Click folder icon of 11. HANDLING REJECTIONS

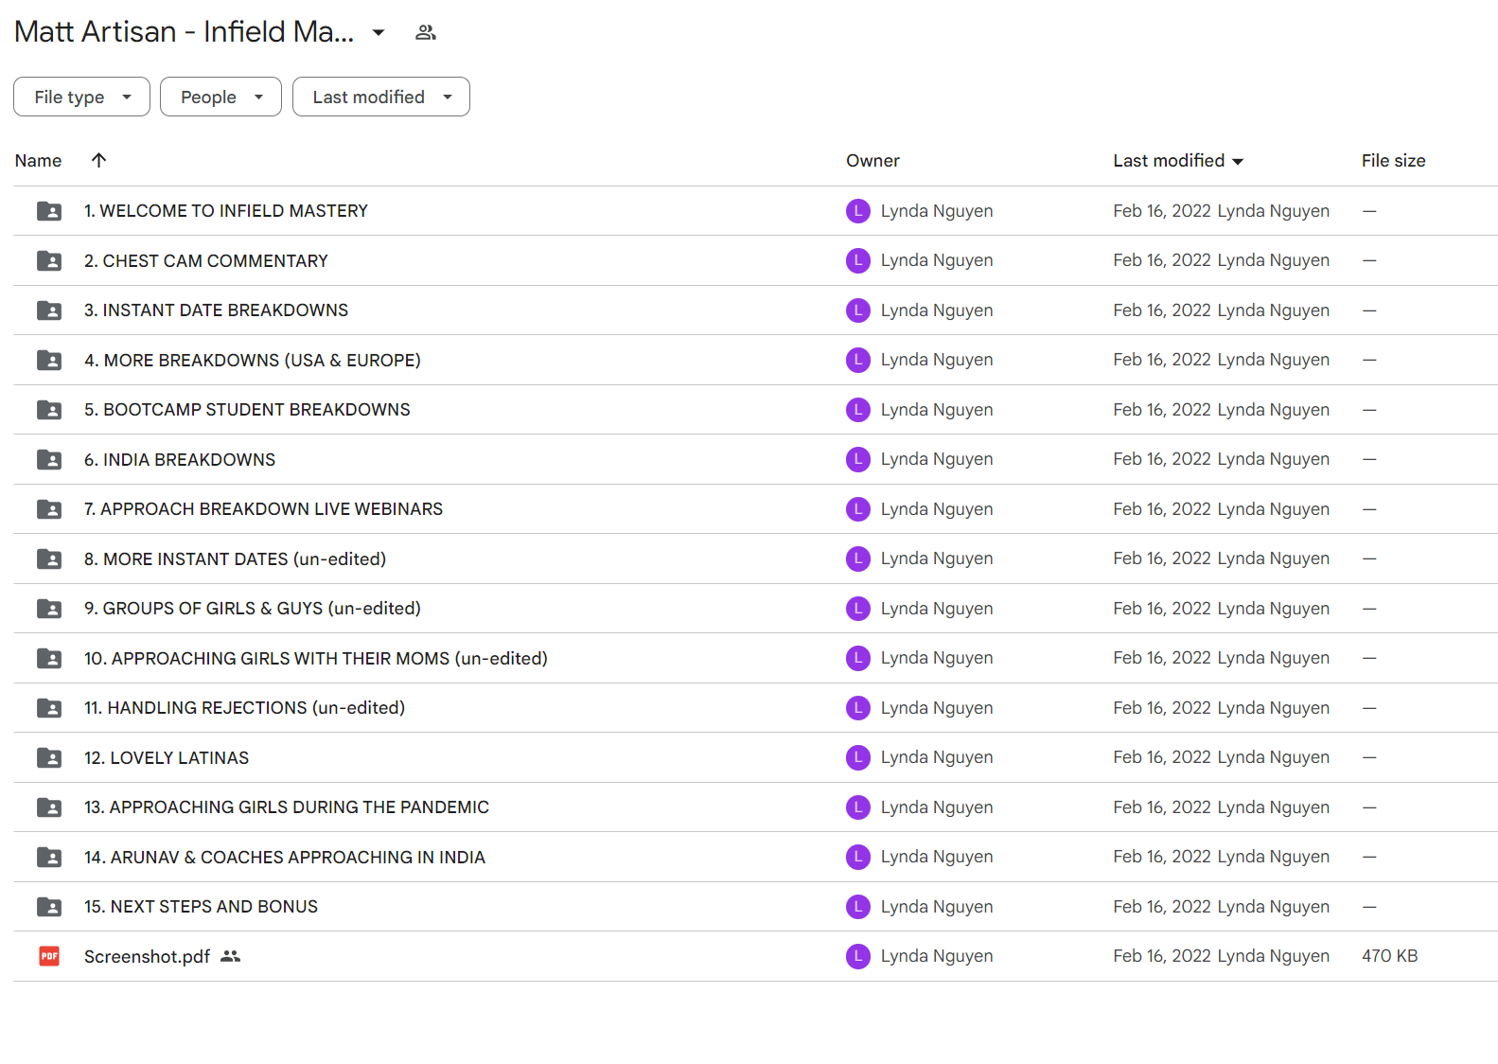49,708
